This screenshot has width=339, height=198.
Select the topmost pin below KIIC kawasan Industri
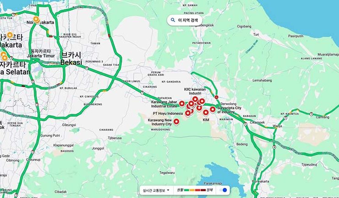(x=195, y=99)
